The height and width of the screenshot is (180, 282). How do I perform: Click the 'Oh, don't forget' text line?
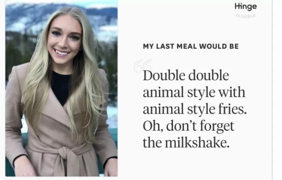pos(189,126)
